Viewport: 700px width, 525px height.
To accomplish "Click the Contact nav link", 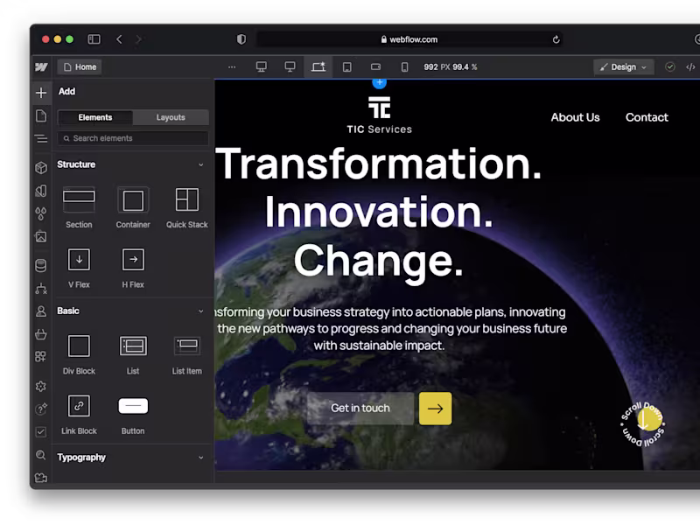I will click(x=647, y=117).
